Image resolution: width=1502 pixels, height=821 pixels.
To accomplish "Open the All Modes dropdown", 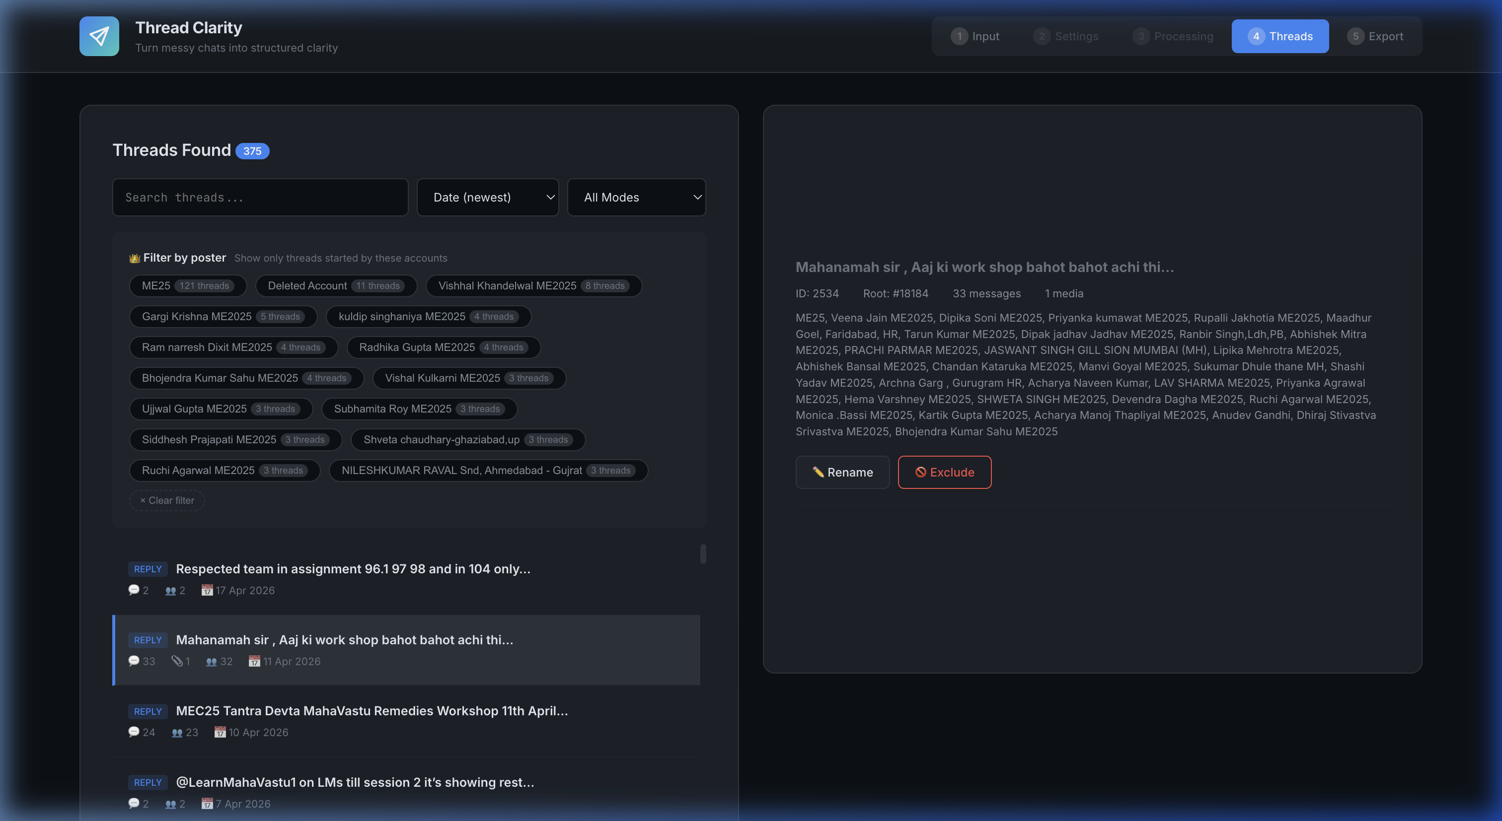I will click(x=636, y=197).
